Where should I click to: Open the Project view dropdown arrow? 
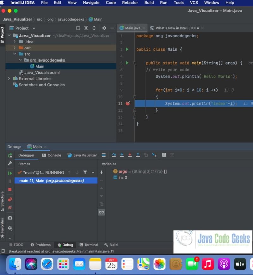pos(34,28)
